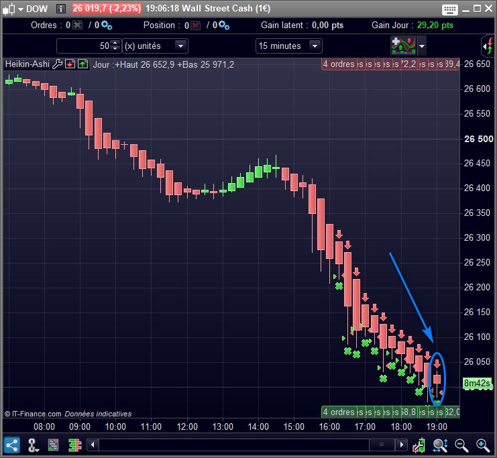This screenshot has height=458, width=497.
Task: Click the 19:00 time axis label
Action: pyautogui.click(x=437, y=426)
